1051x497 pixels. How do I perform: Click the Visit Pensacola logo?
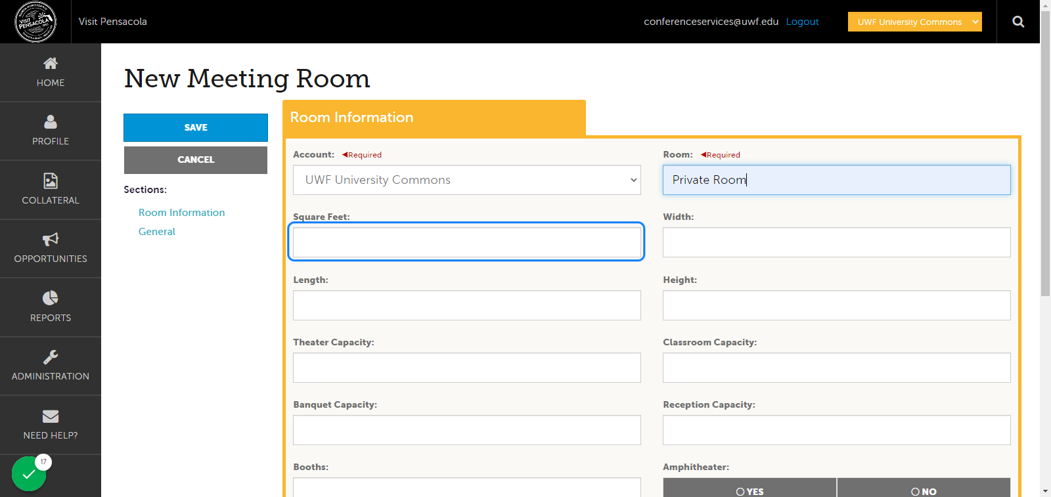[x=35, y=22]
